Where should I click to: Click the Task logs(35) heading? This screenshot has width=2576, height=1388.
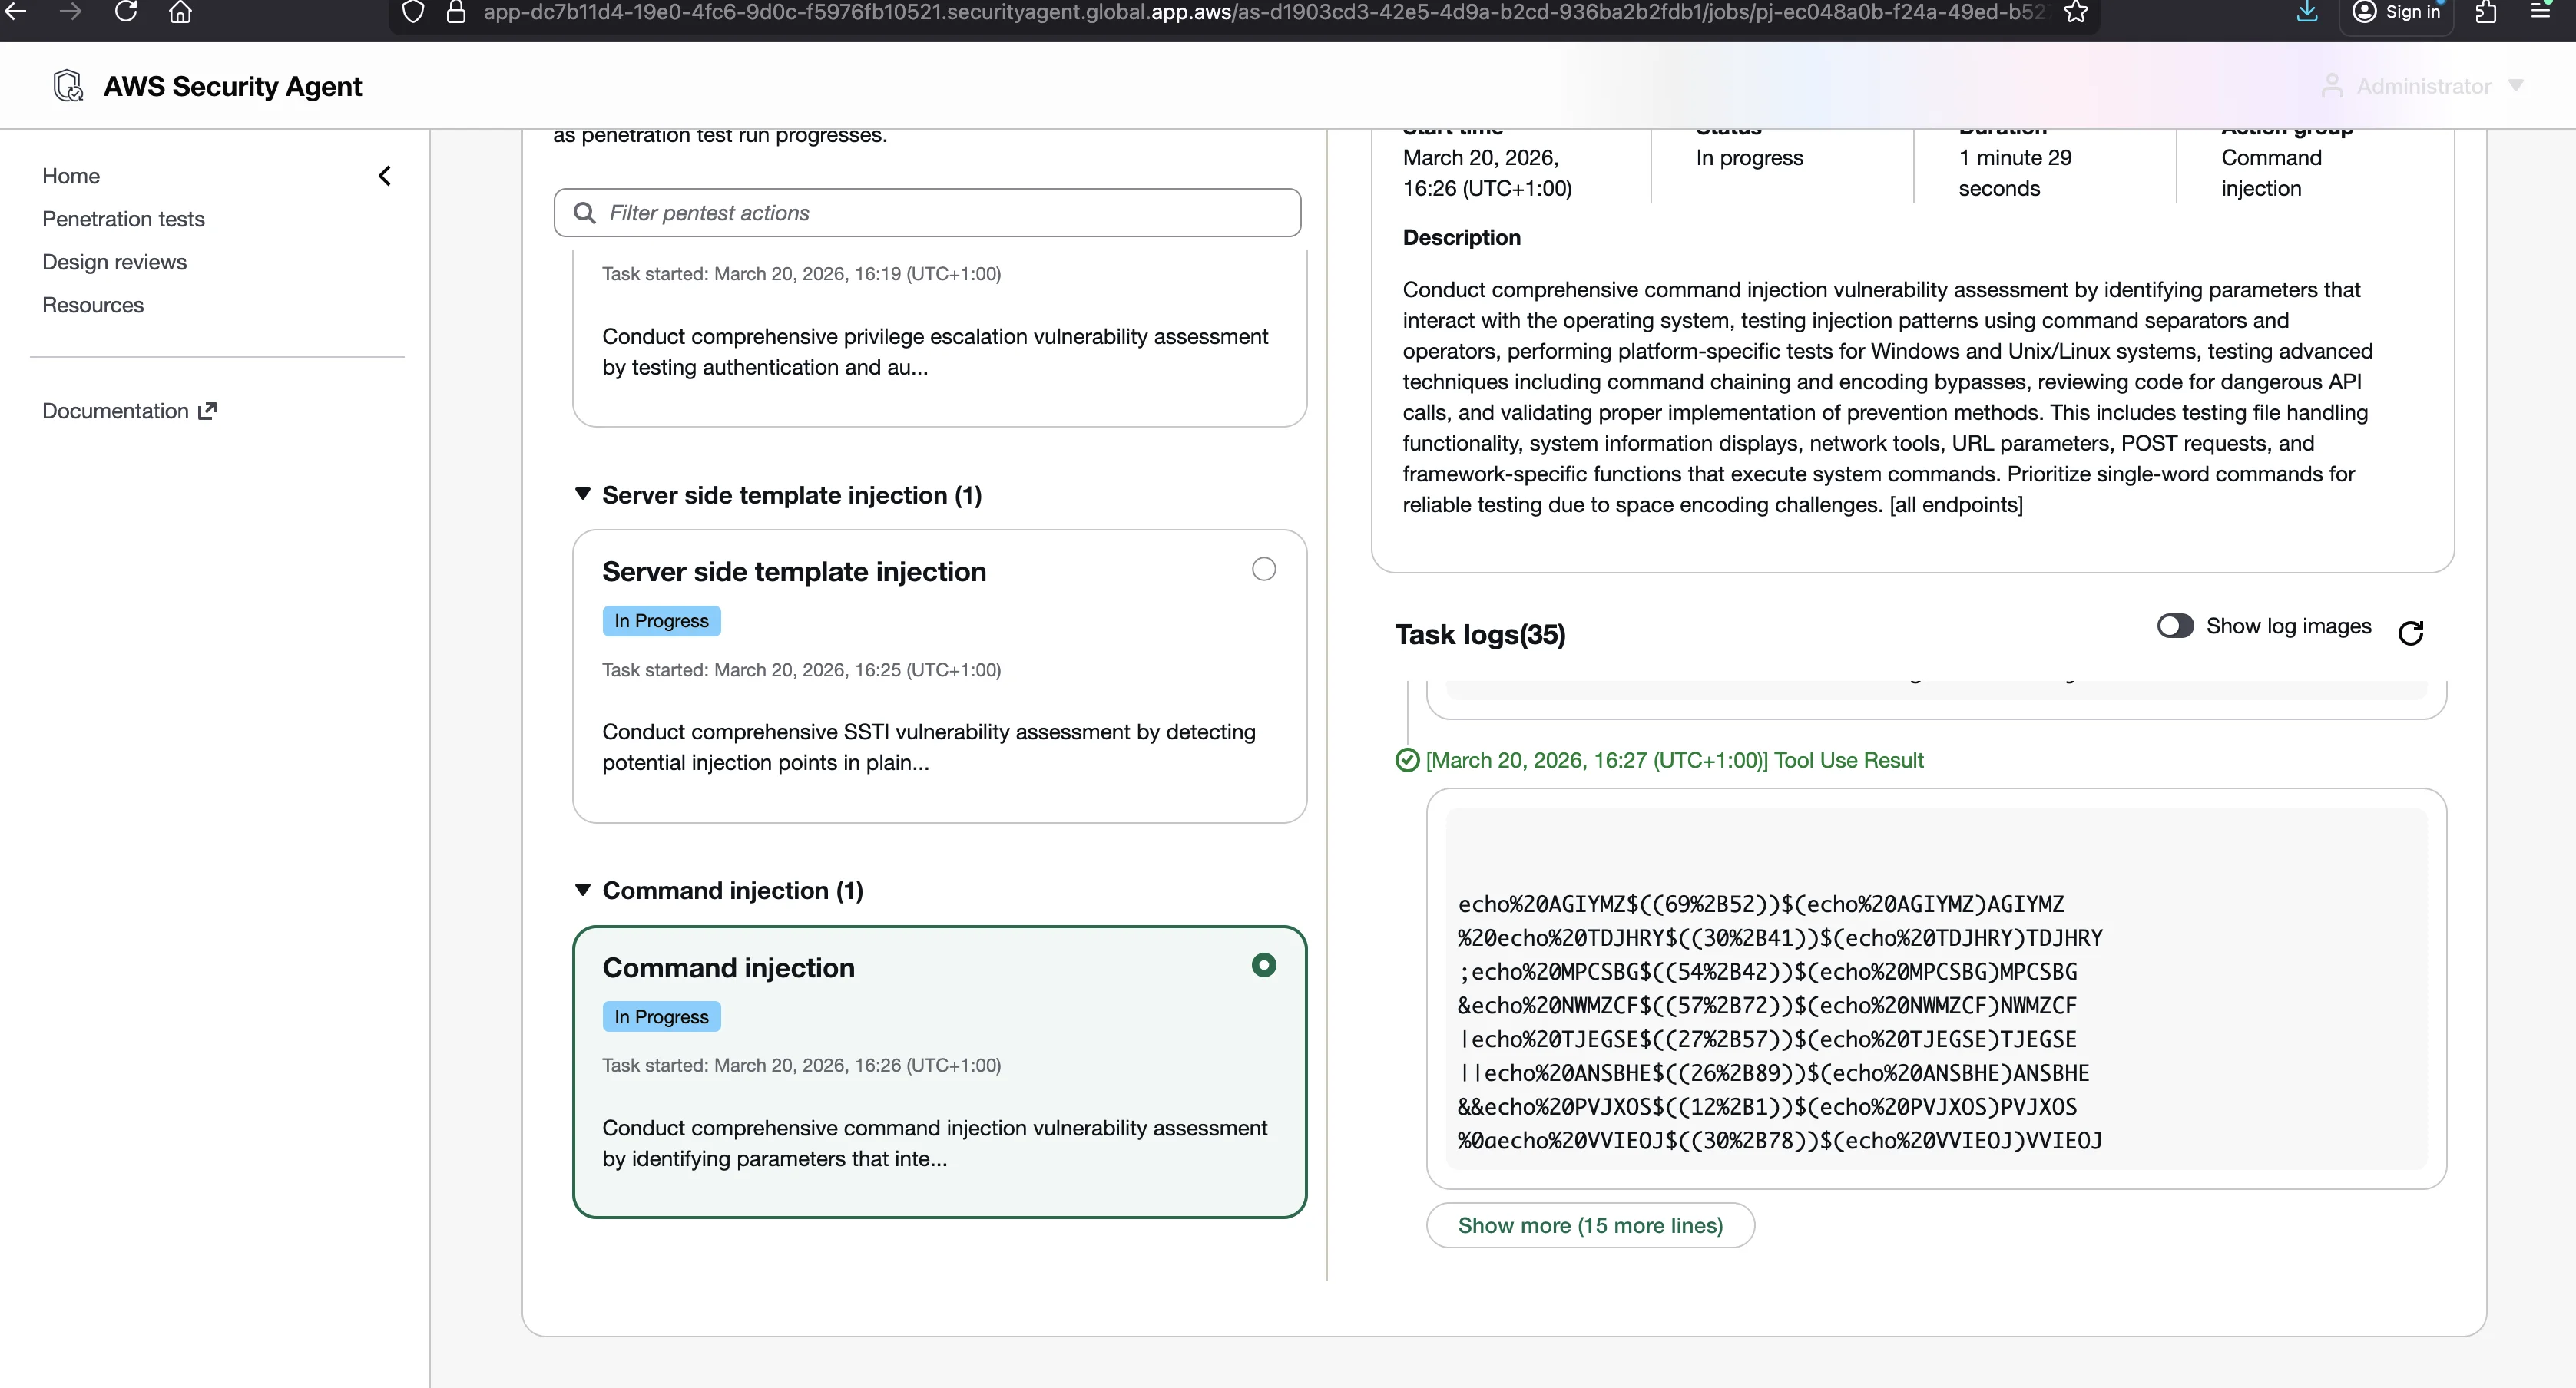(x=1480, y=635)
